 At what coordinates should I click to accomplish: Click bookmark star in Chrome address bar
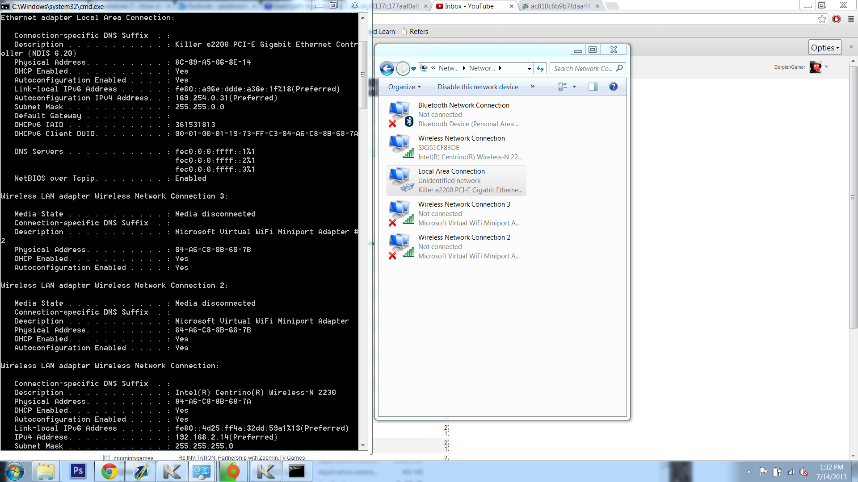click(822, 19)
